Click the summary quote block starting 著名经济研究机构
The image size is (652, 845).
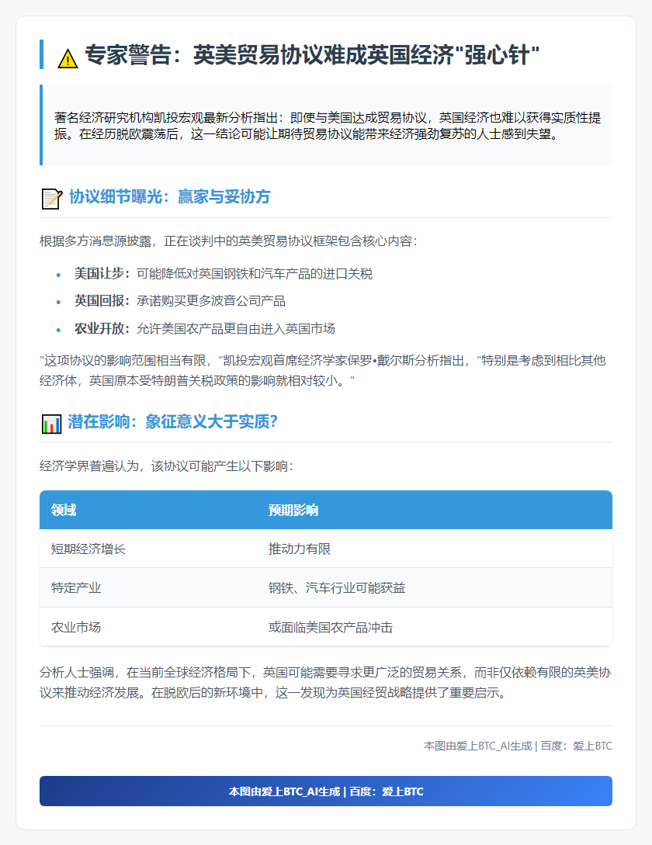point(326,125)
